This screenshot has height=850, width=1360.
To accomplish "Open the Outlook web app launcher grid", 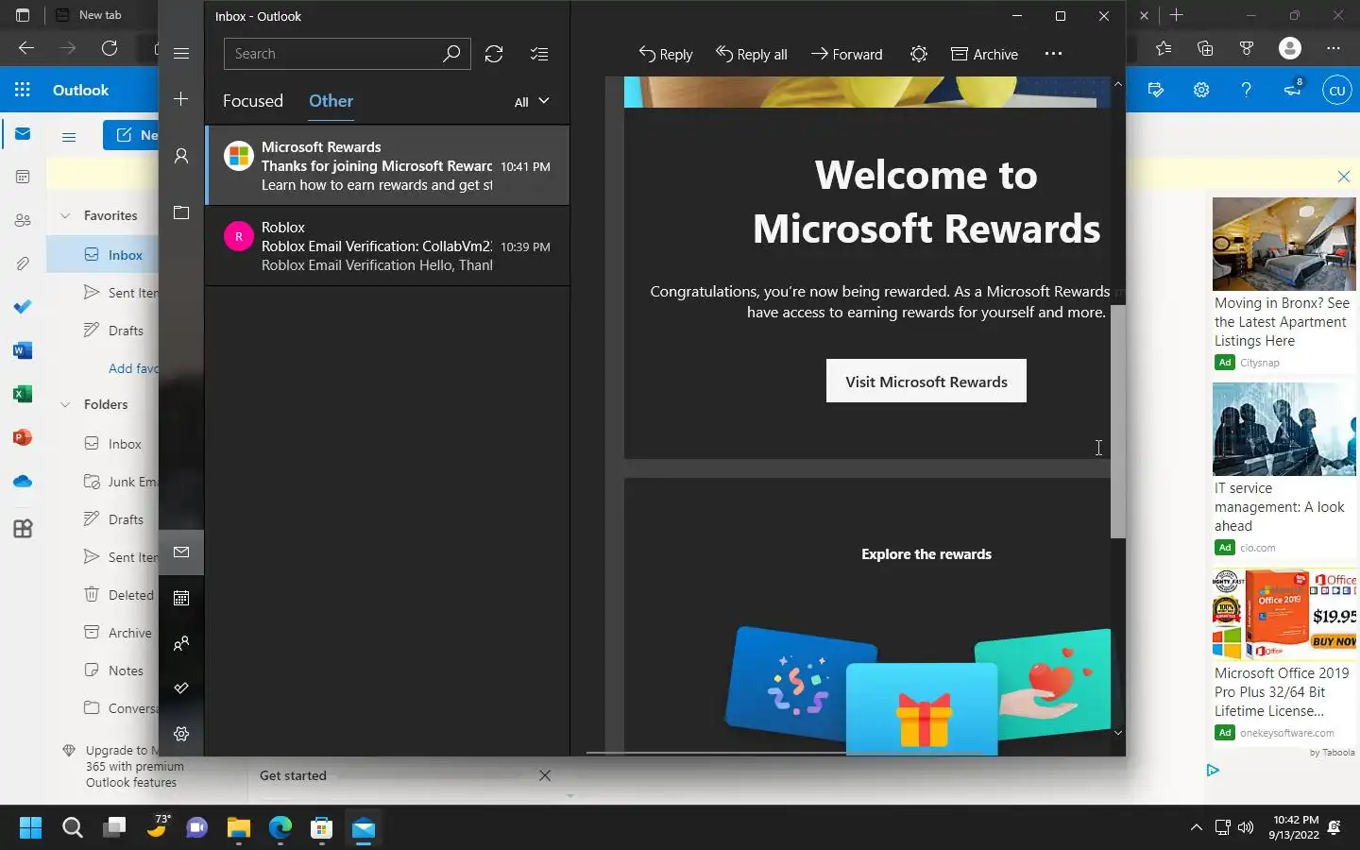I will (x=23, y=90).
